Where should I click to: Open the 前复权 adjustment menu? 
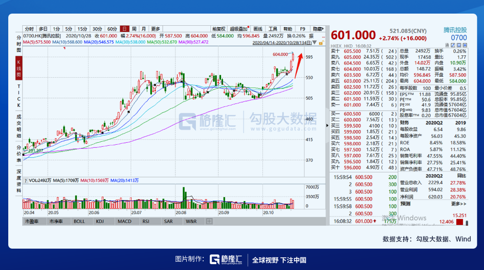coord(219,29)
